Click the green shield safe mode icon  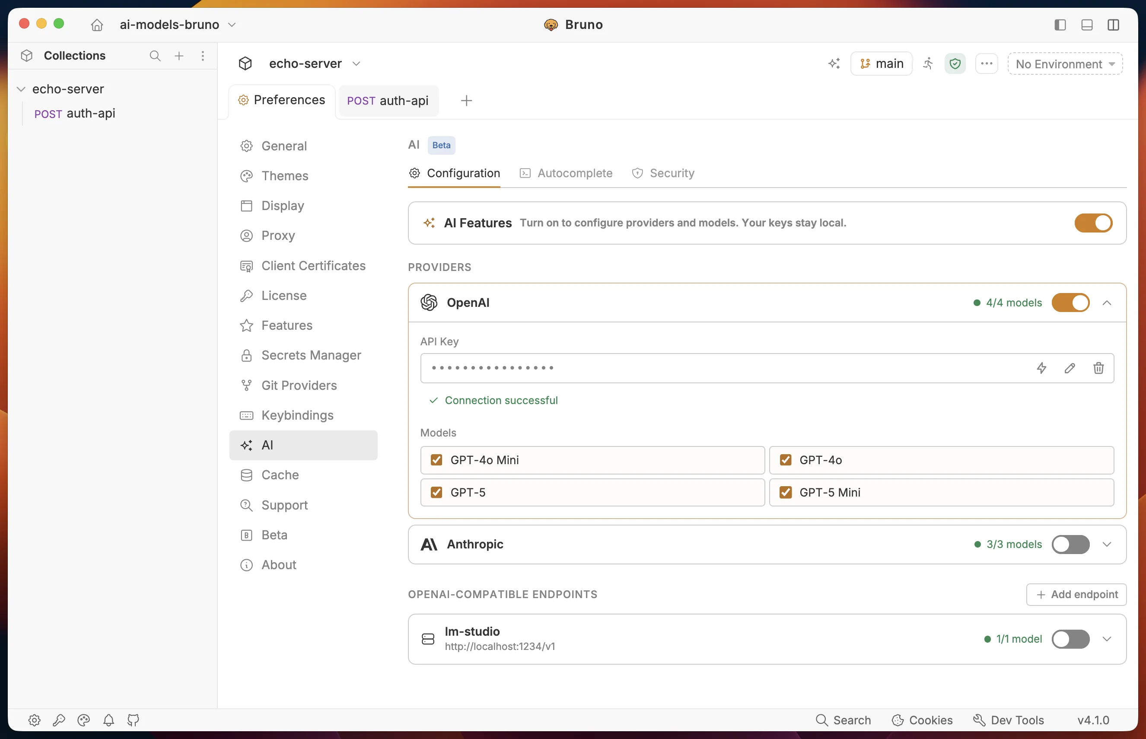point(955,64)
